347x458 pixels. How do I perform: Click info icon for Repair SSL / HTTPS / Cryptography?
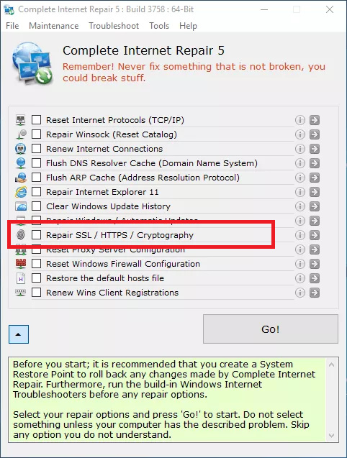click(x=300, y=235)
